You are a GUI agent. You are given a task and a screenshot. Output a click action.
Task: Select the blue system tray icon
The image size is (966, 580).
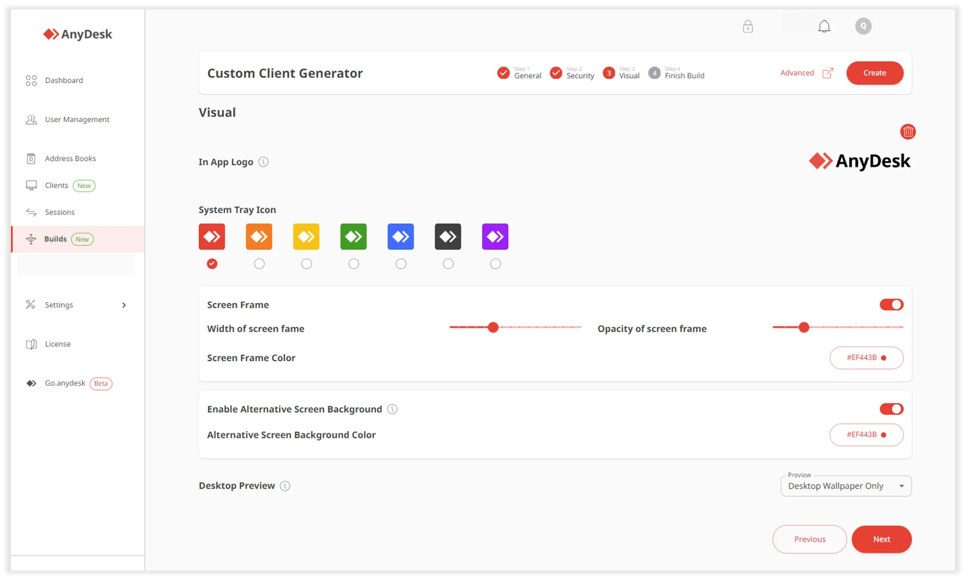[401, 237]
